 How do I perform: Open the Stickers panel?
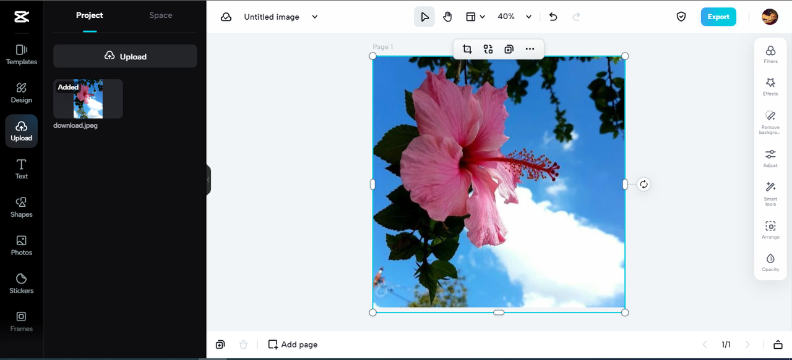[22, 283]
